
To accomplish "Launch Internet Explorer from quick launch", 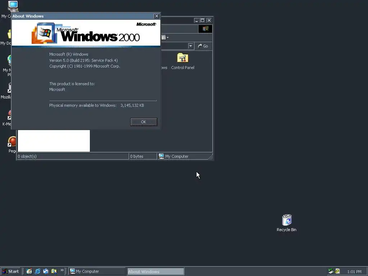I will tap(37, 271).
